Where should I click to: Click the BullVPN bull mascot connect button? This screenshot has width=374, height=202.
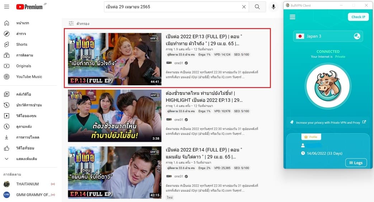[x=328, y=86]
